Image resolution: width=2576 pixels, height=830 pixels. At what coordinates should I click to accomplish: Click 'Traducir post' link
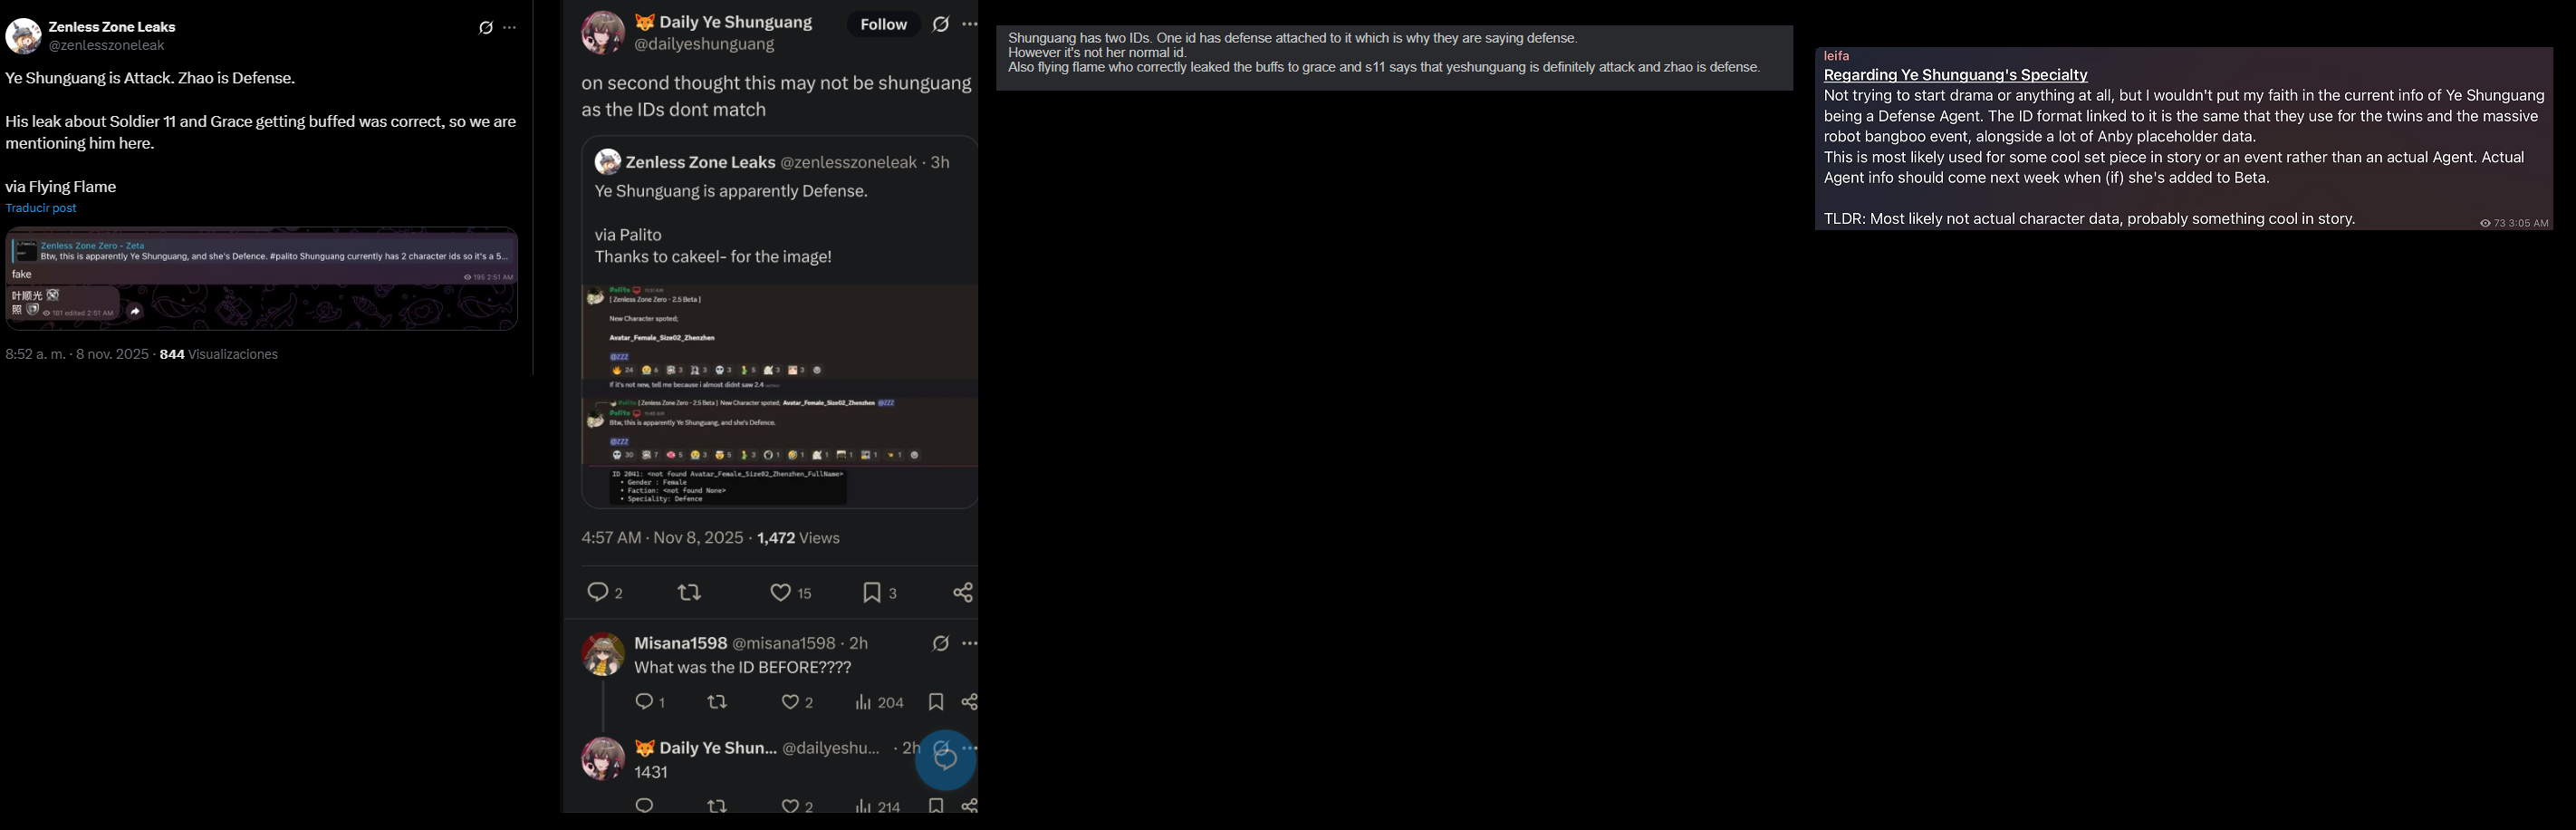41,208
